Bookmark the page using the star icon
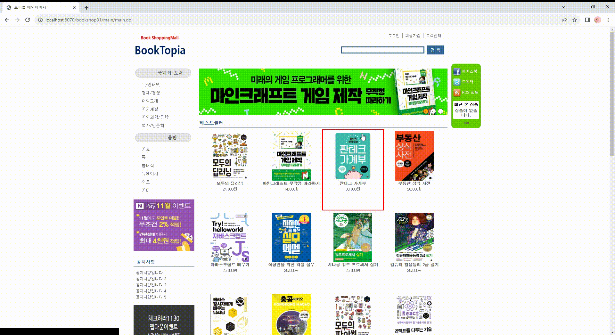615x335 pixels. pyautogui.click(x=574, y=20)
